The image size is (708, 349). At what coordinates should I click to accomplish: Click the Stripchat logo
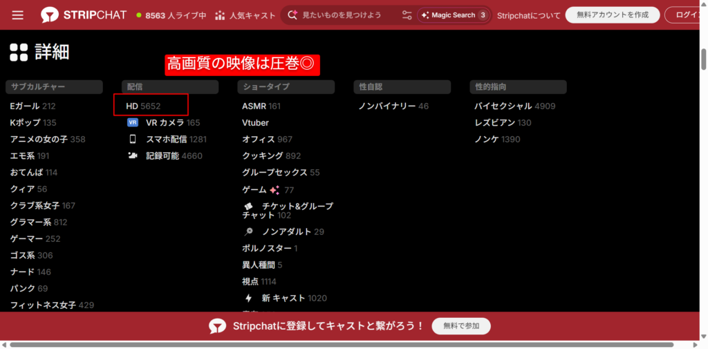(x=84, y=15)
